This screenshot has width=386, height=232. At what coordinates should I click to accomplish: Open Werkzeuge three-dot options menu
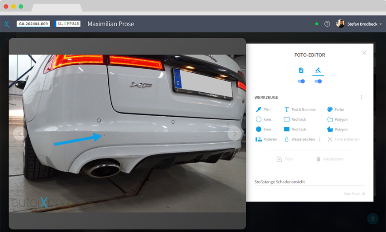click(x=362, y=98)
